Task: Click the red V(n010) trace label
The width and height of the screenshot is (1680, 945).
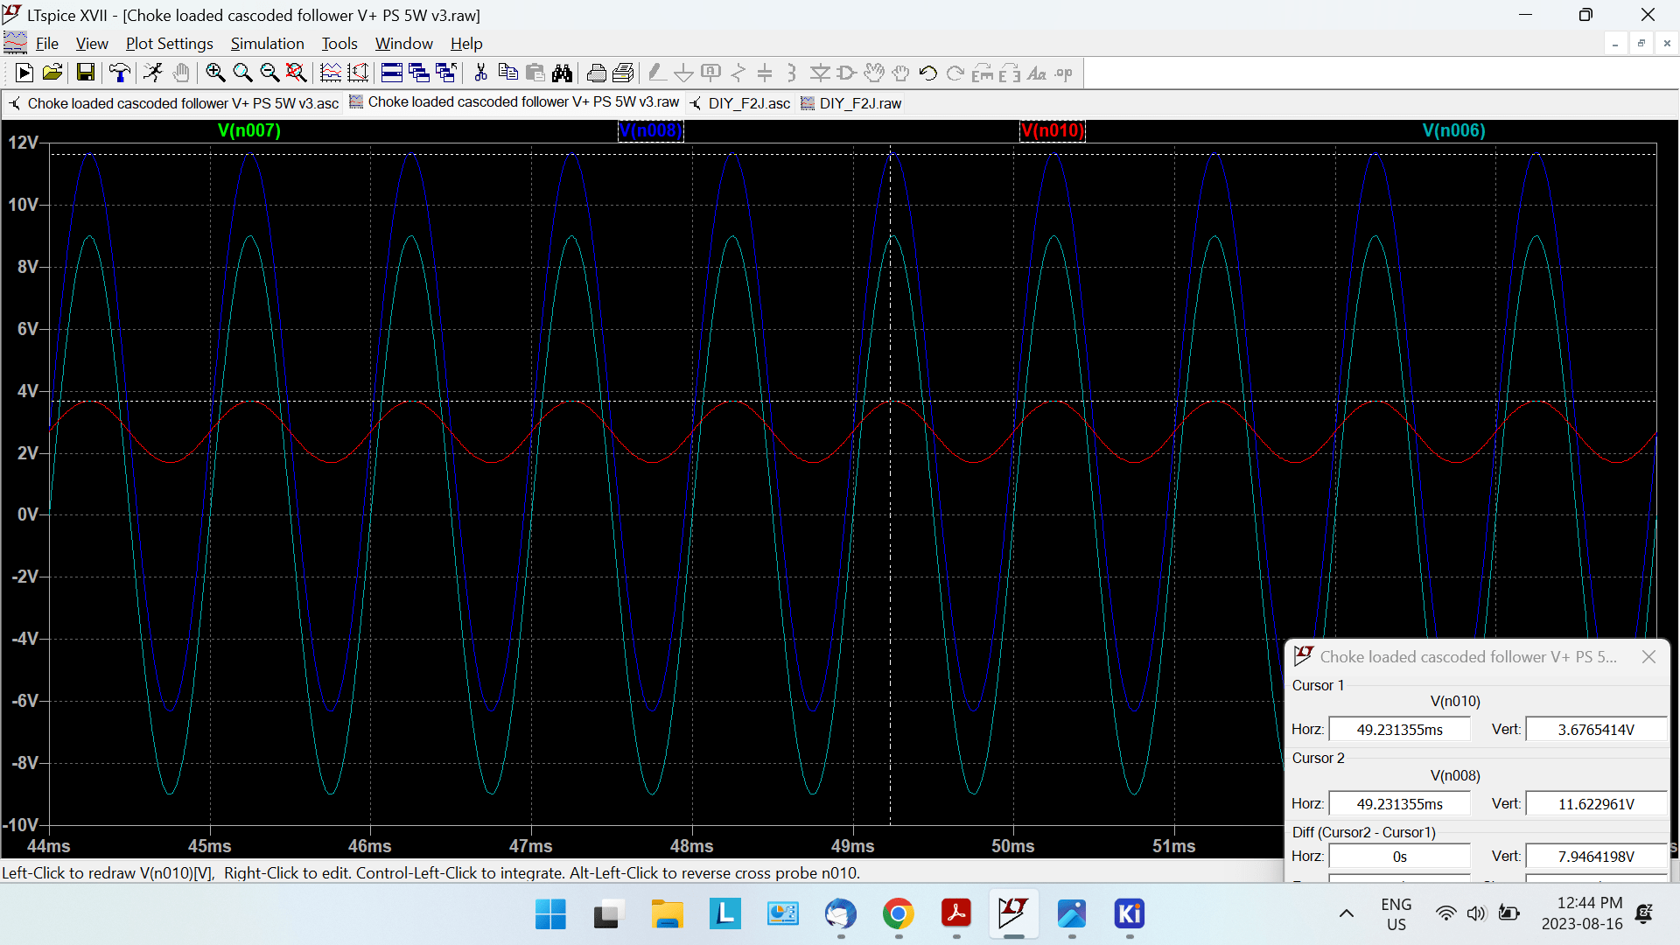Action: pyautogui.click(x=1053, y=130)
